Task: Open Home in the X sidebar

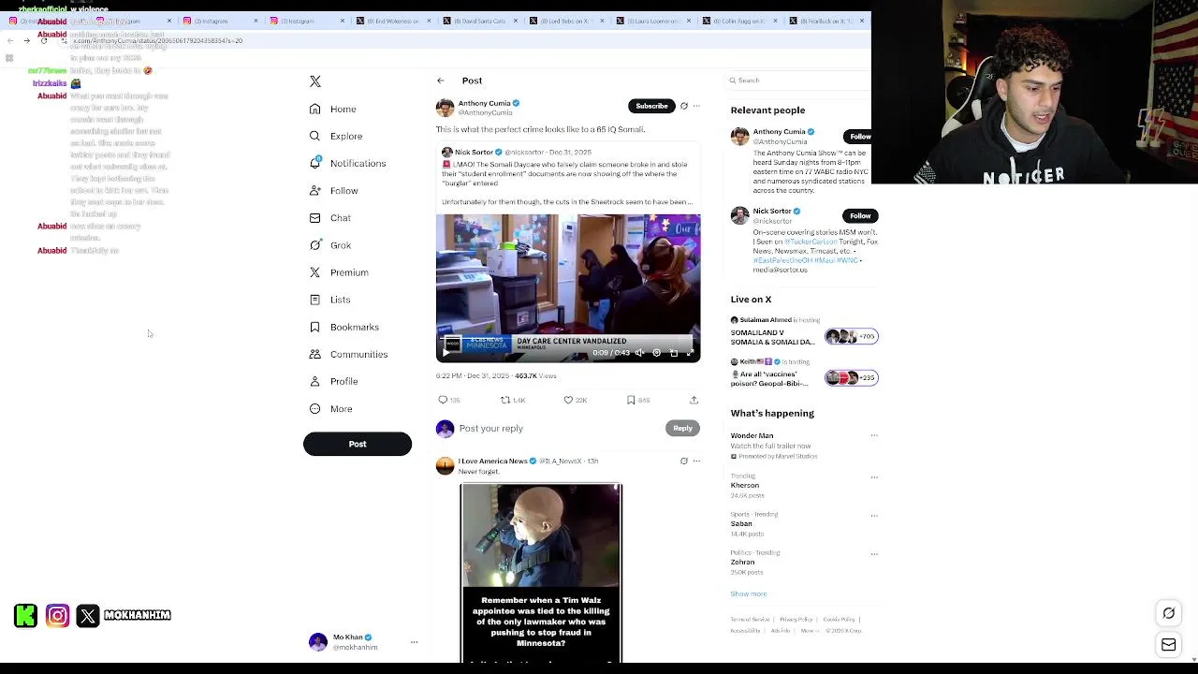Action: (x=333, y=110)
